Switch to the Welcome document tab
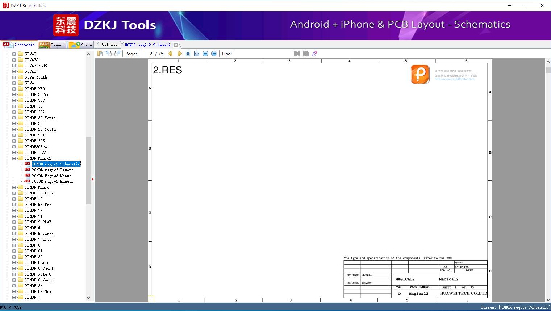This screenshot has width=551, height=311. pyautogui.click(x=109, y=45)
